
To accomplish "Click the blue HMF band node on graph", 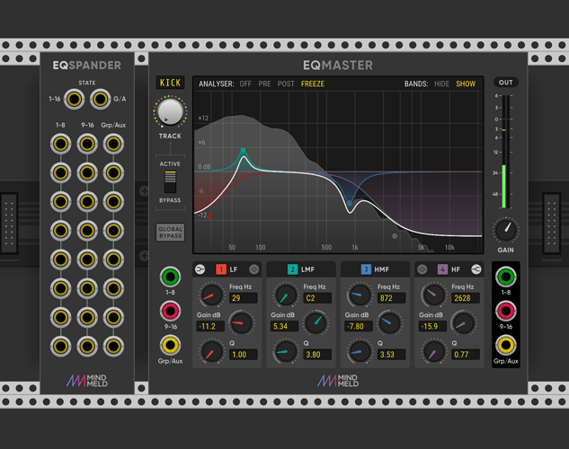I will (349, 203).
